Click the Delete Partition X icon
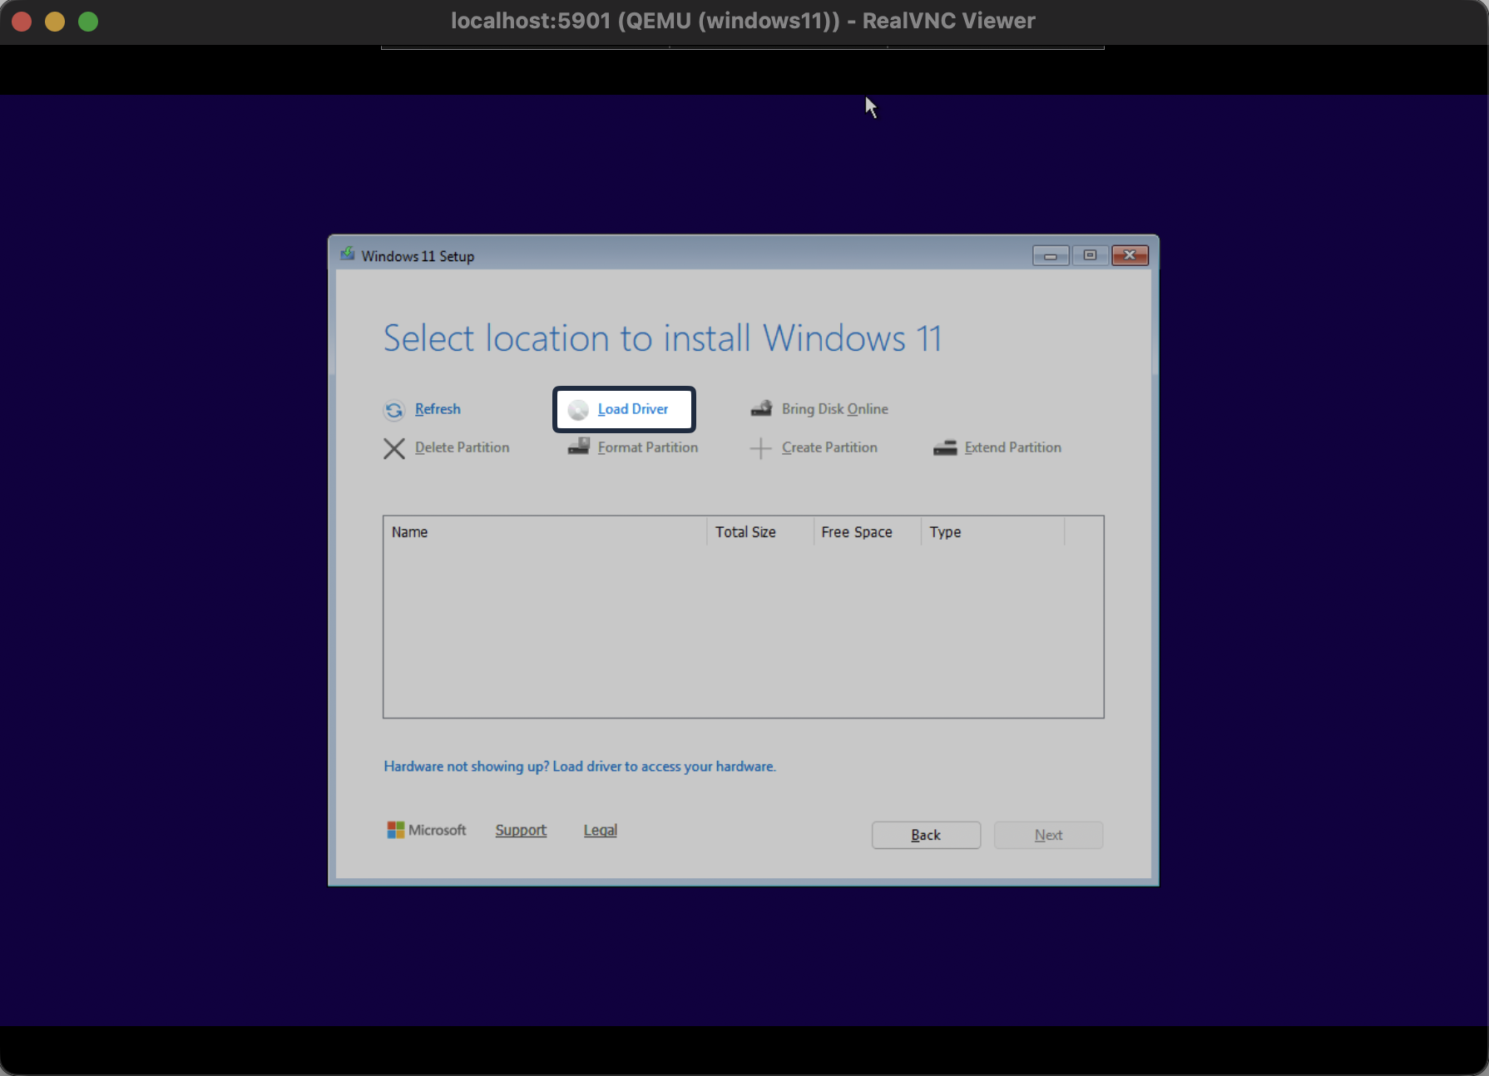 (x=393, y=448)
